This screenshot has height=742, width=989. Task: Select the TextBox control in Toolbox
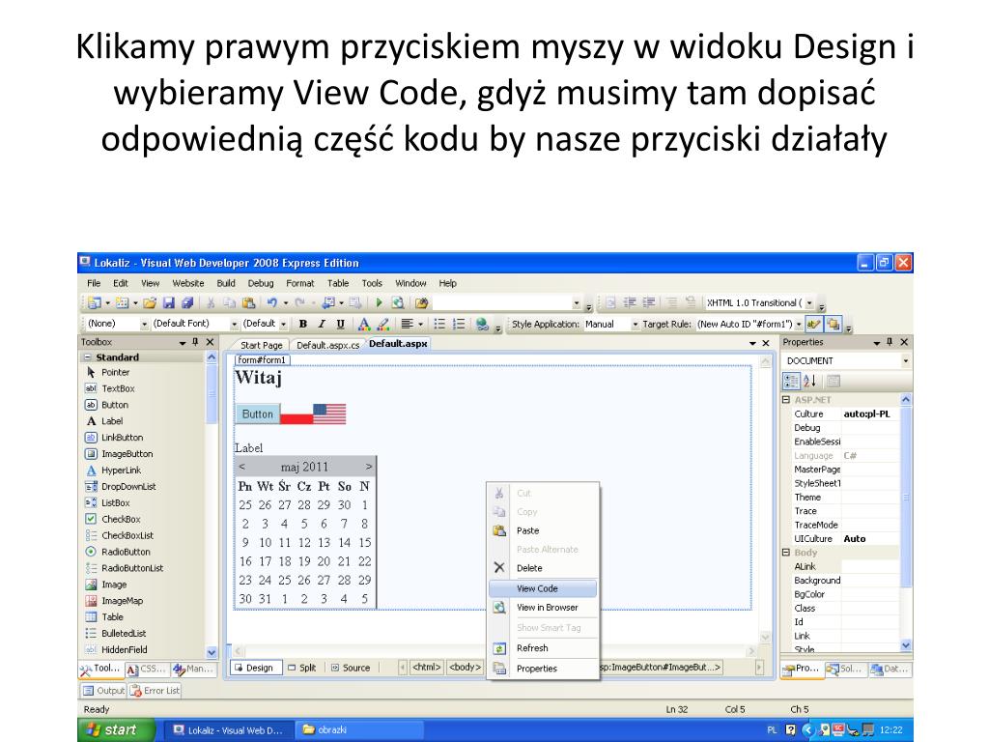(118, 388)
